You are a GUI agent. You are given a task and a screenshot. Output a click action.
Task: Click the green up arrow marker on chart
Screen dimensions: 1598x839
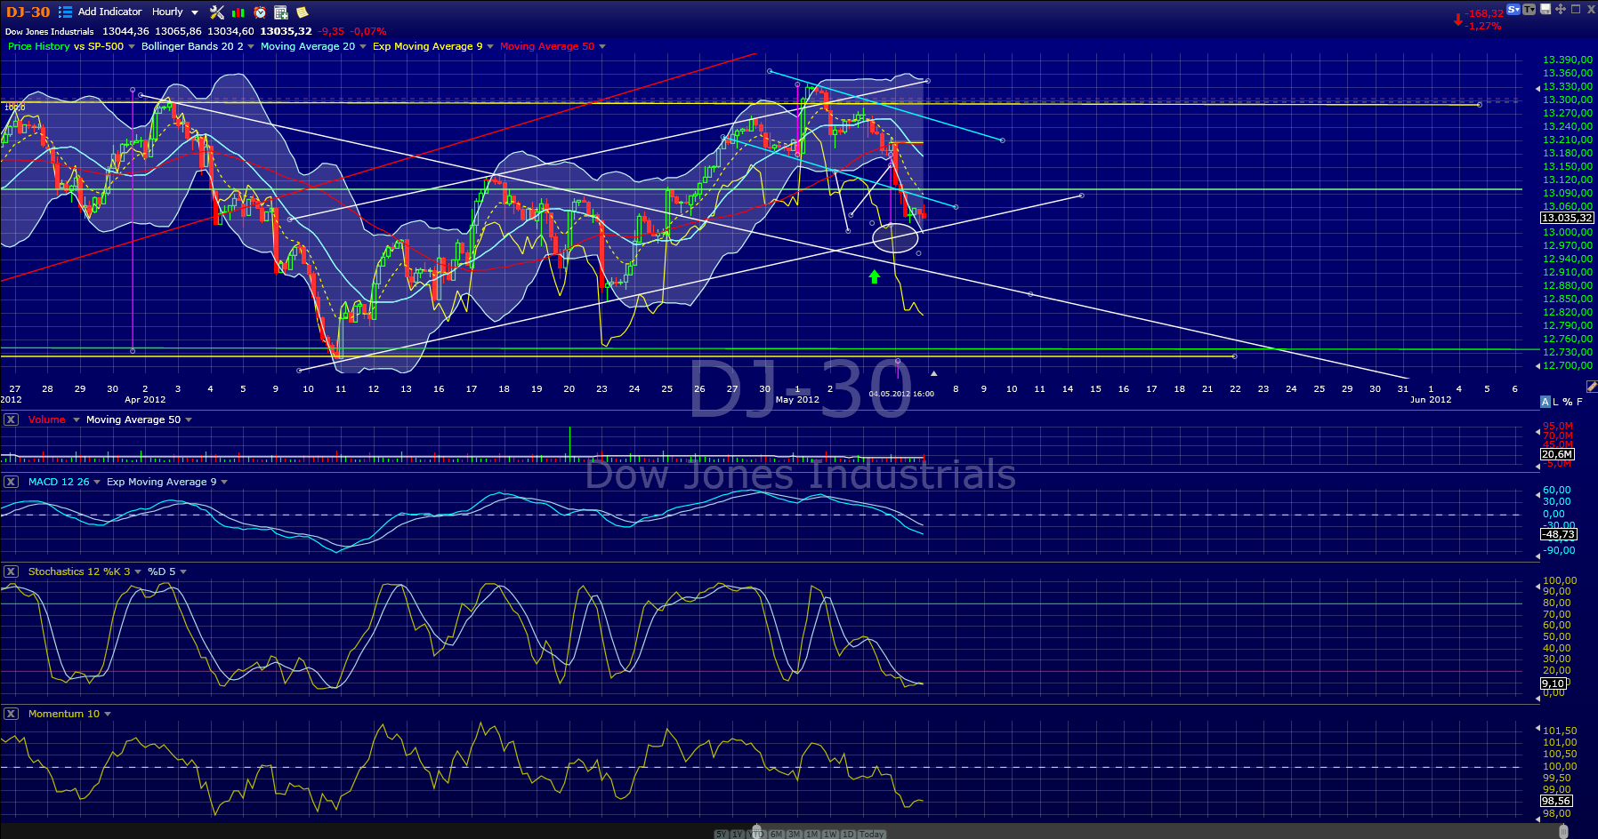click(875, 277)
